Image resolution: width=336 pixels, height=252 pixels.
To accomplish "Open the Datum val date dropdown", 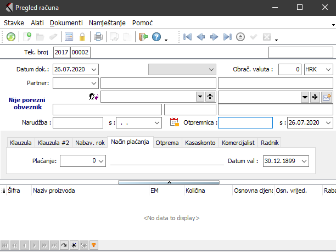I will (x=305, y=161).
